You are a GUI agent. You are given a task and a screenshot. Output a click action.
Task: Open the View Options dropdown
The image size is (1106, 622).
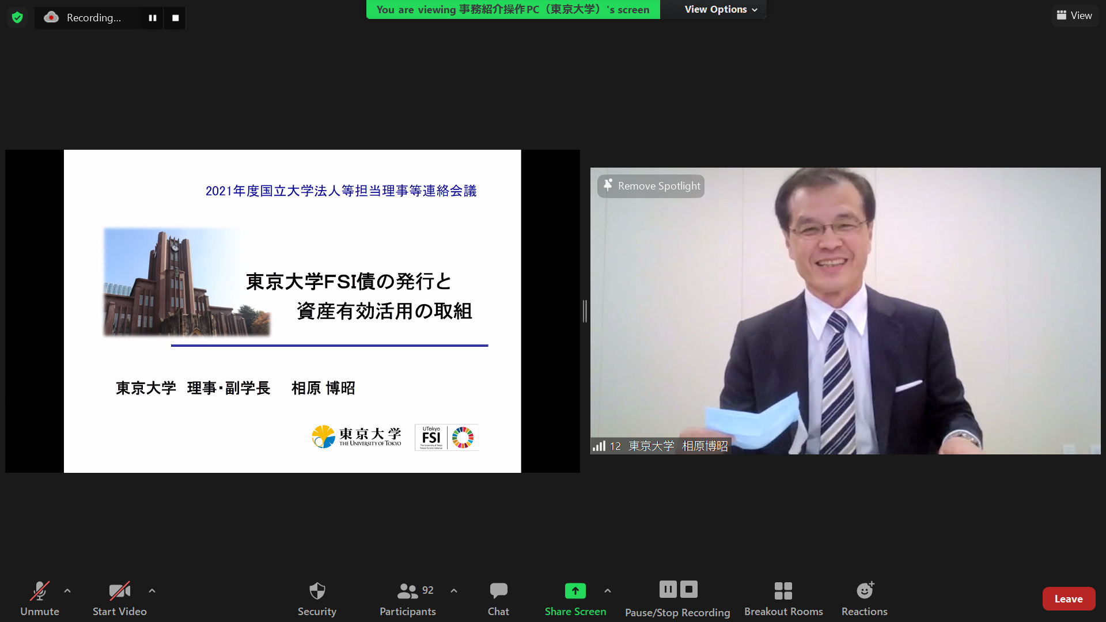(x=721, y=9)
